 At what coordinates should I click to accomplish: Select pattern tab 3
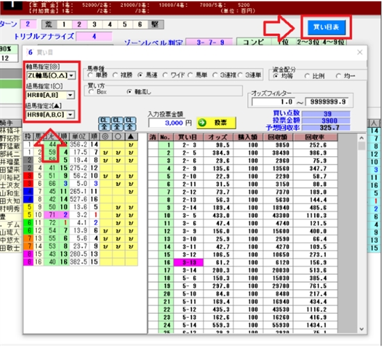click(94, 24)
